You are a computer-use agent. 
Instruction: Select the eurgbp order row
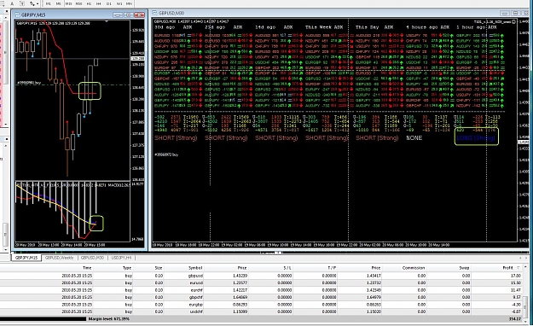(x=261, y=305)
